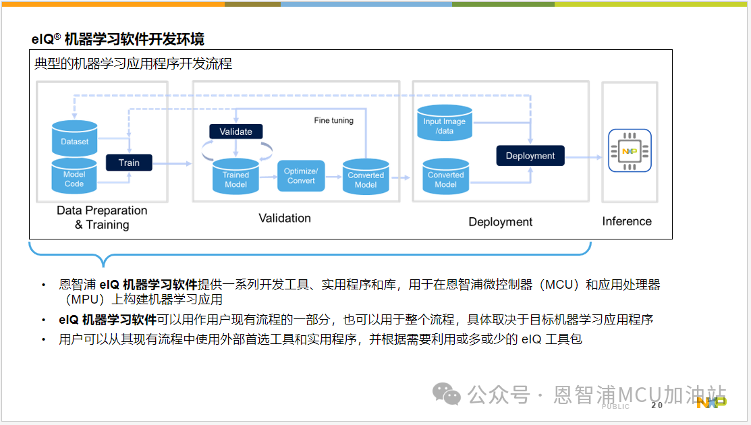Image resolution: width=751 pixels, height=425 pixels.
Task: Select the Converted Model cylinder below Input Image/data
Action: coord(446,177)
